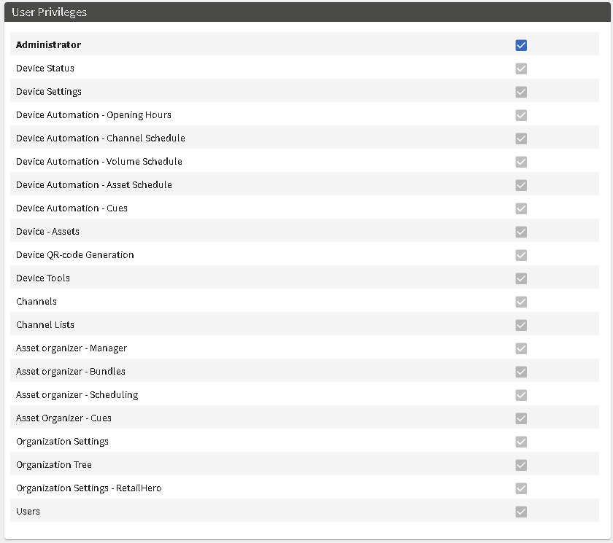Toggle the Users privilege checkbox
This screenshot has height=543, width=613.
point(521,512)
